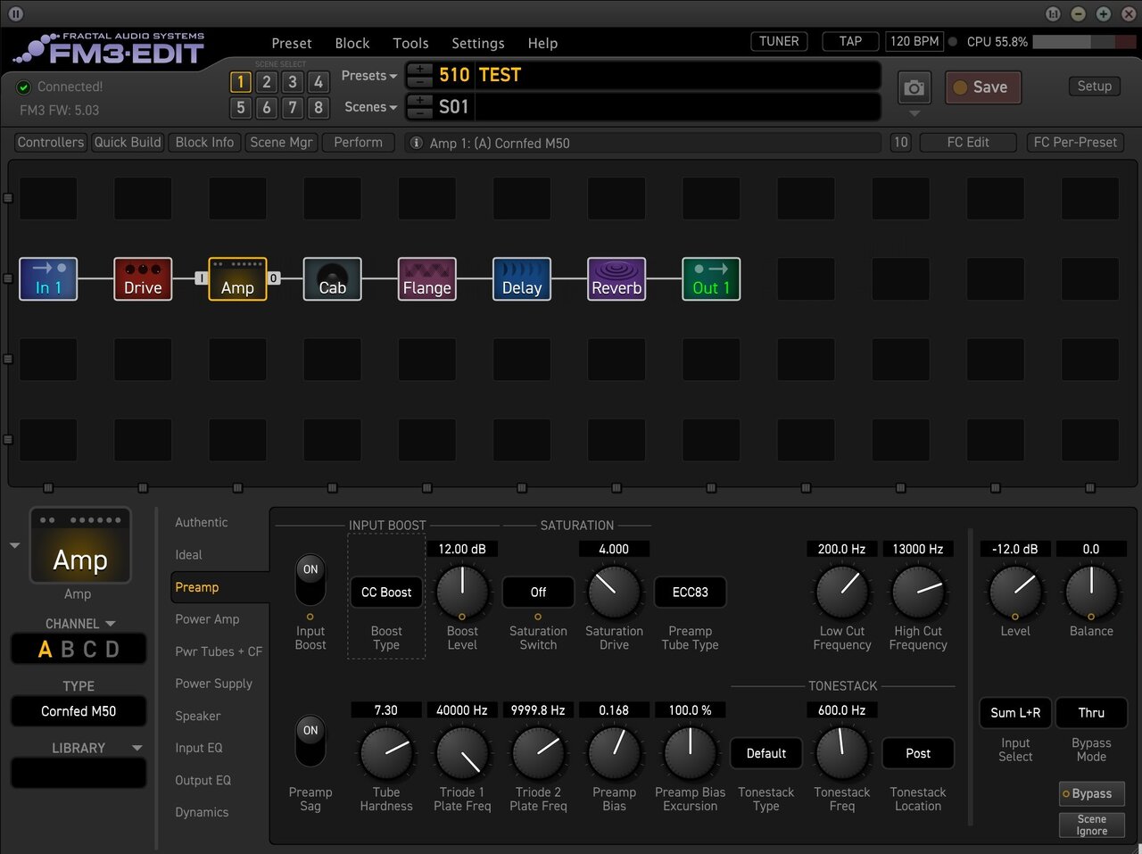Switch to the Authentic page
Screen dimensions: 1142x854
201,523
